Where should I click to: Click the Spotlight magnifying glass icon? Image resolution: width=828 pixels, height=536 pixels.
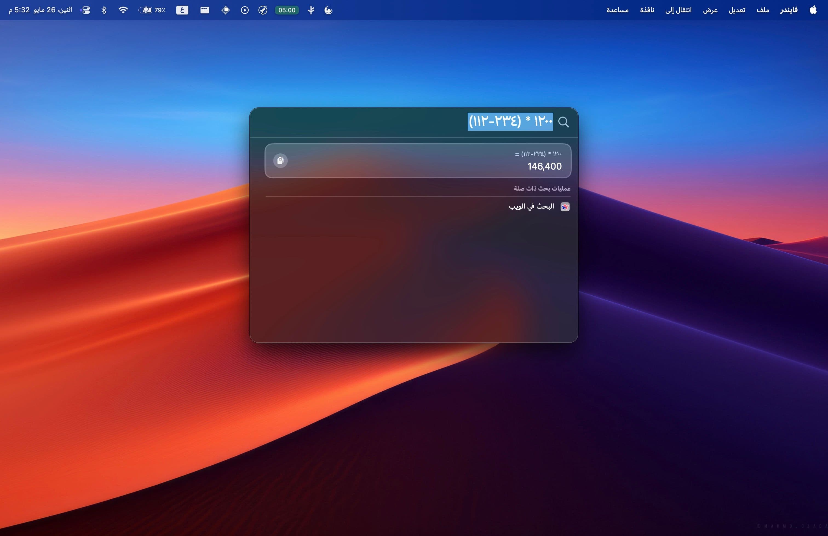563,122
